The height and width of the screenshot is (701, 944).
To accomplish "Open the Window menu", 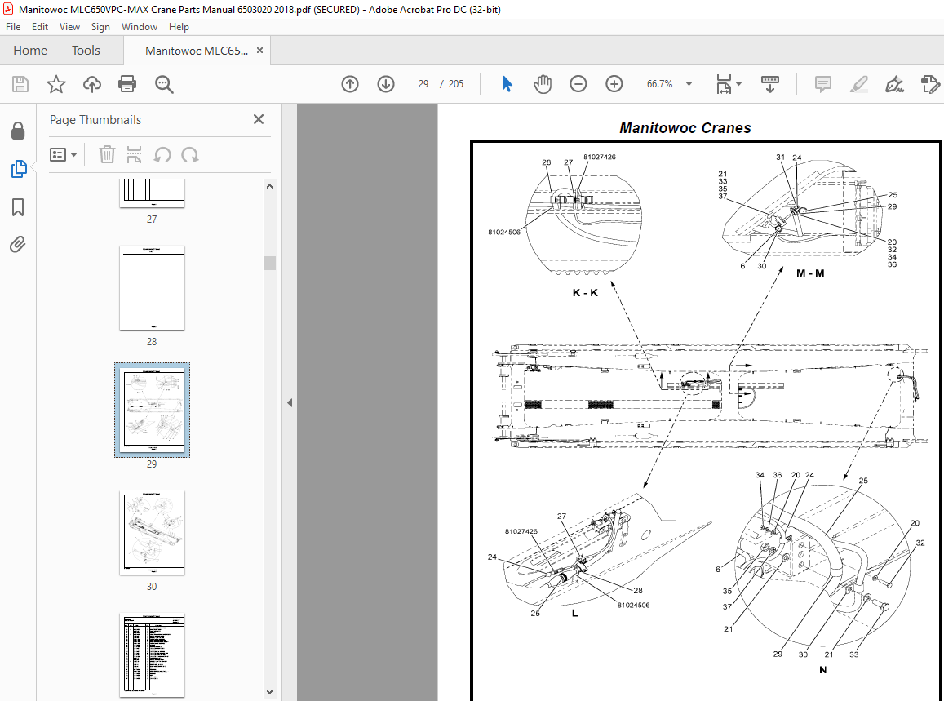I will tap(139, 26).
